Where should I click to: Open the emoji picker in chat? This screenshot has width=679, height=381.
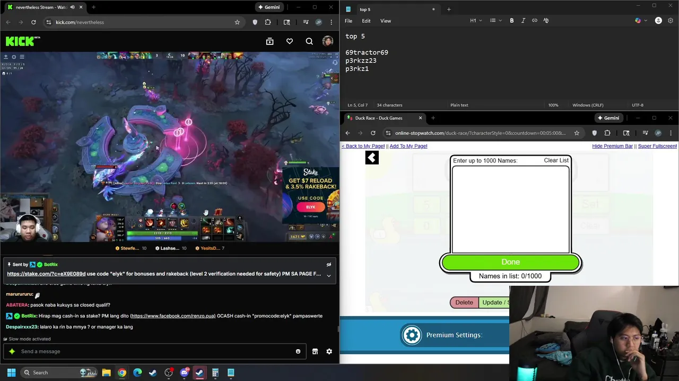tap(298, 351)
